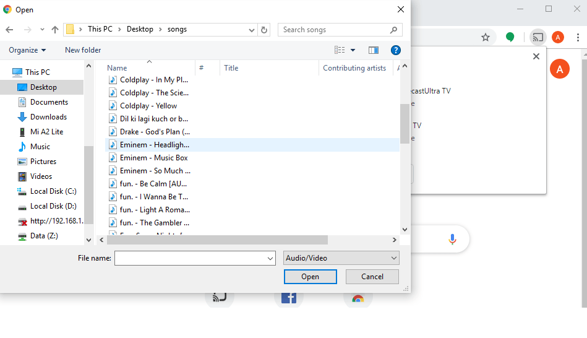Viewport: 587px width, 338px height.
Task: Sort by Title column header
Action: click(x=231, y=68)
